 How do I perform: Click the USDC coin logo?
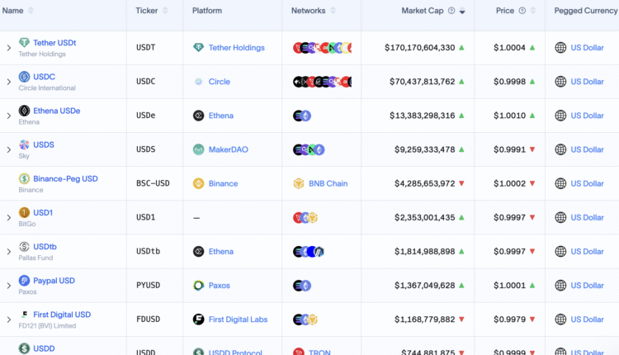[25, 77]
